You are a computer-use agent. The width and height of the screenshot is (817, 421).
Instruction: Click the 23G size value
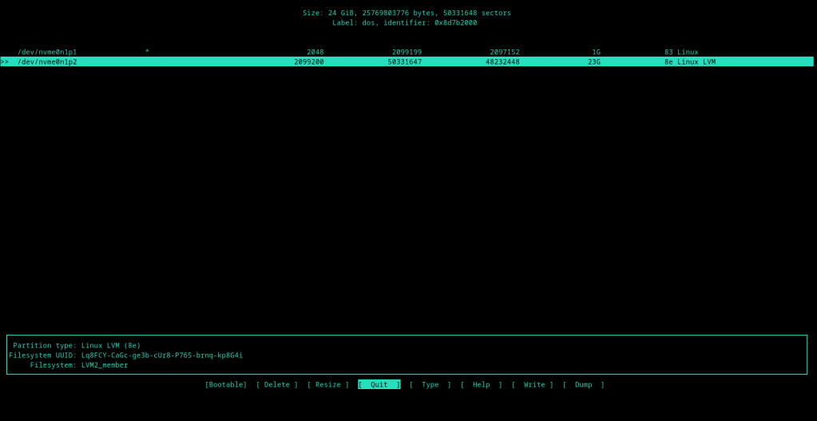[x=593, y=61]
